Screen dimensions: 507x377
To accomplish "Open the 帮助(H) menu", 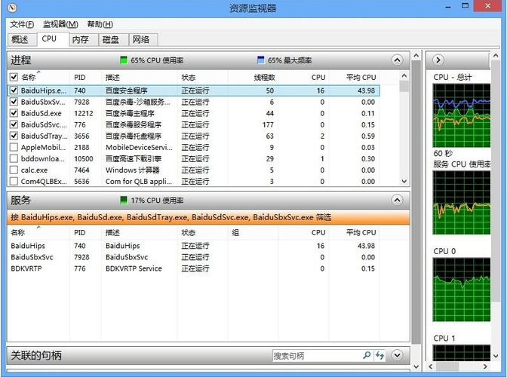I will tap(100, 24).
